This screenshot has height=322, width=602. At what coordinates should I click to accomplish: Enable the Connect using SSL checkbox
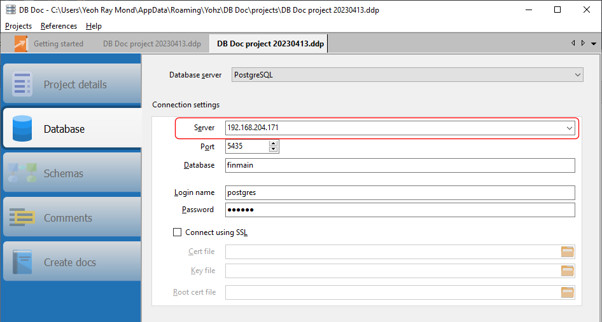178,232
